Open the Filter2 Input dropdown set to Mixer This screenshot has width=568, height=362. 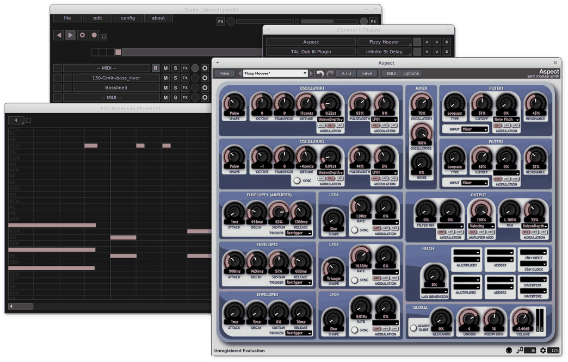[x=475, y=183]
